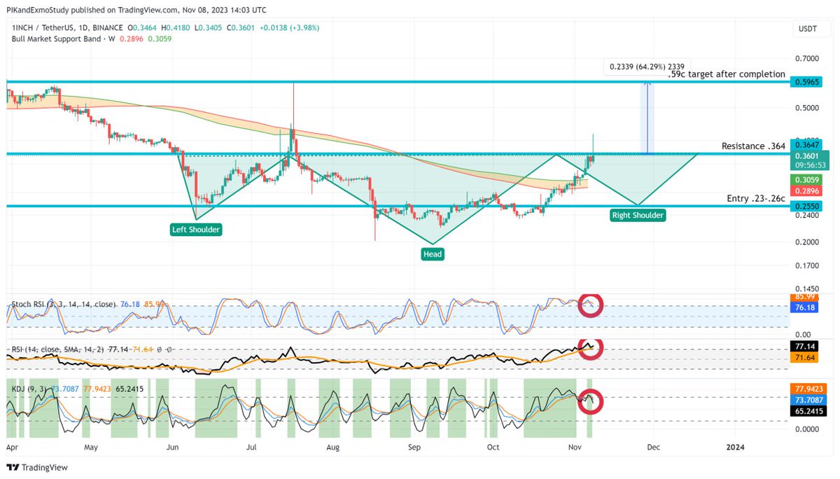The width and height of the screenshot is (840, 479).
Task: Click the Left Shoulder label
Action: pos(196,229)
